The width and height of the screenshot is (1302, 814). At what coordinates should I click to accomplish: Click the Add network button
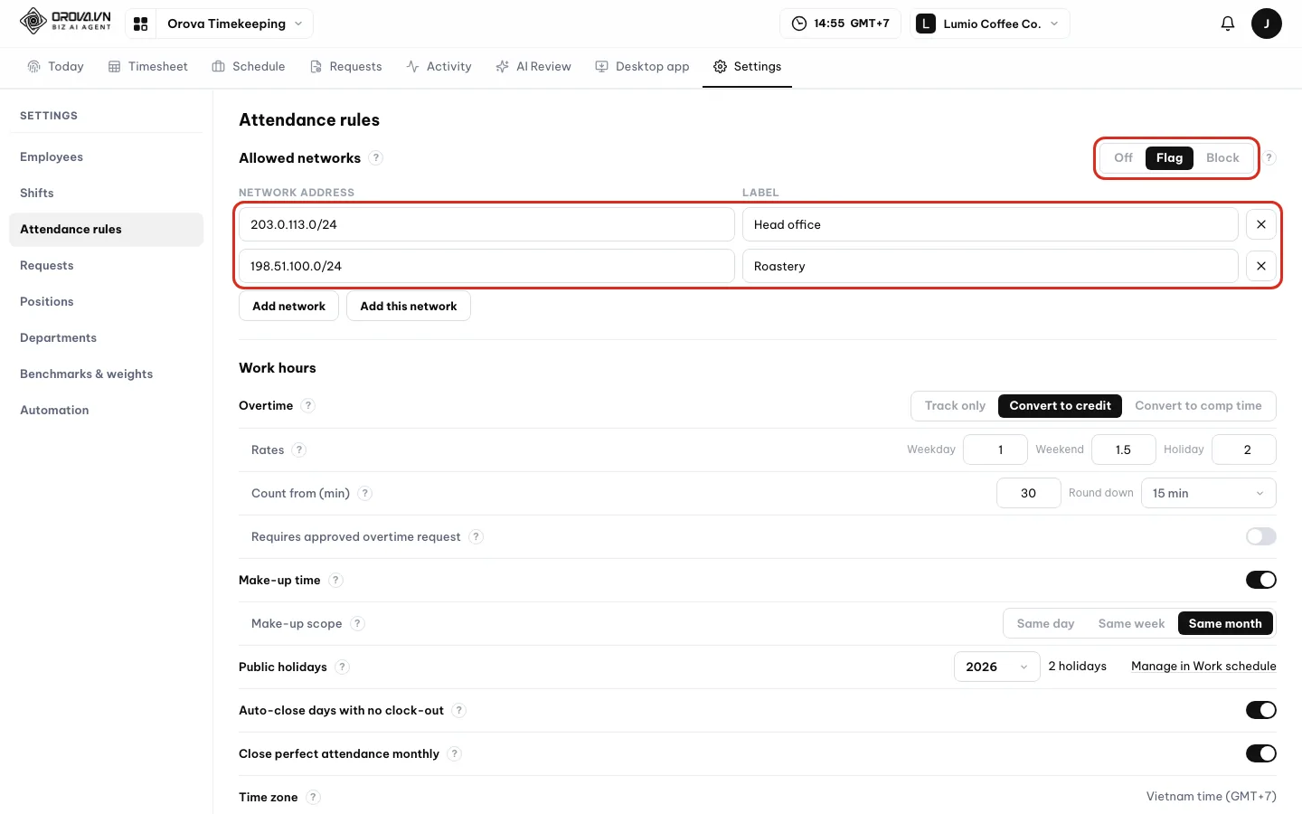click(288, 306)
